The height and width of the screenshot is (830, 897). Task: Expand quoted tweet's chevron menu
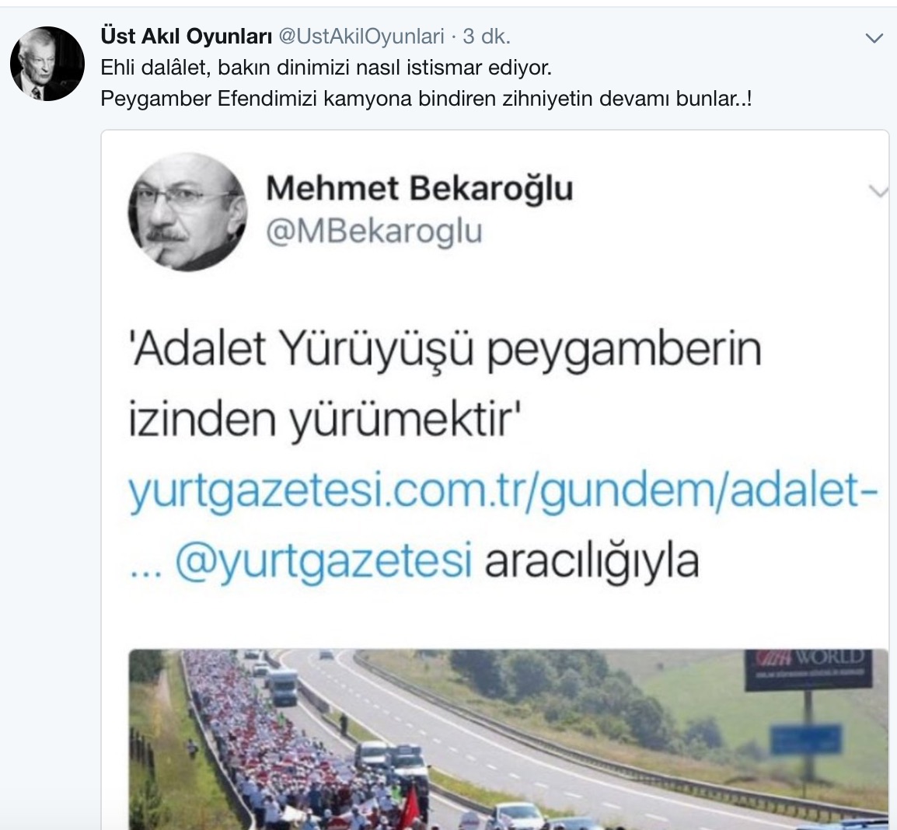pyautogui.click(x=878, y=191)
